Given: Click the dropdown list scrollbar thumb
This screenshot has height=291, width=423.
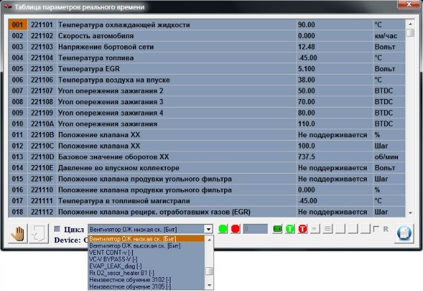Looking at the screenshot, I should pos(210,271).
